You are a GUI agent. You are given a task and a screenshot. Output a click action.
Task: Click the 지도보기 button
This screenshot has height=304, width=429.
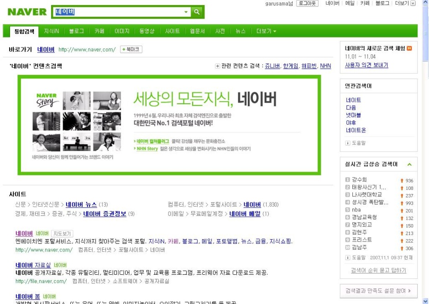point(62,234)
